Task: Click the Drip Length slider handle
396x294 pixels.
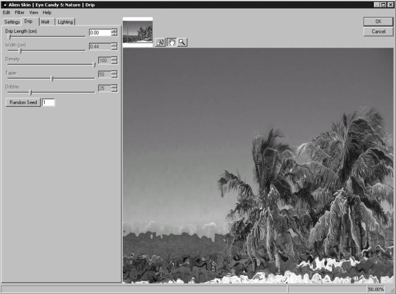Action: click(10, 37)
